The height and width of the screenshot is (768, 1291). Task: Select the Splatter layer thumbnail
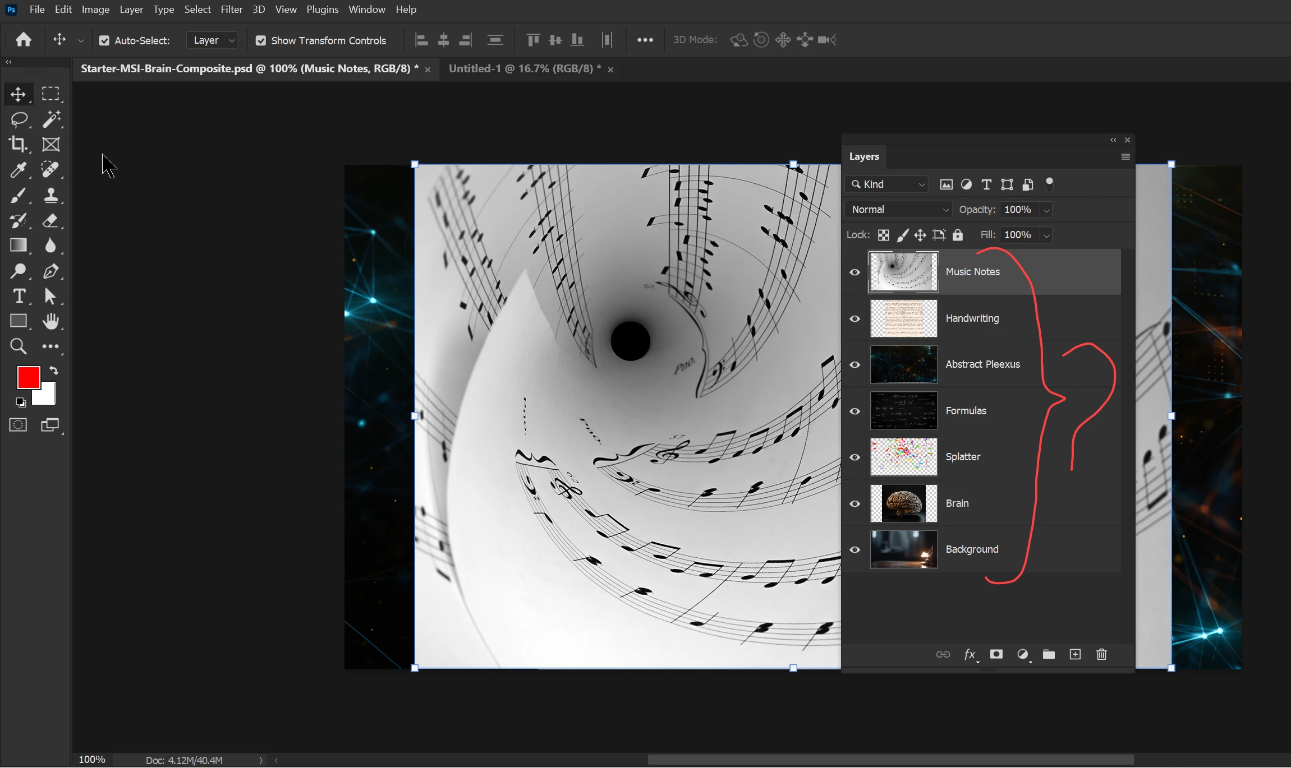(x=903, y=457)
